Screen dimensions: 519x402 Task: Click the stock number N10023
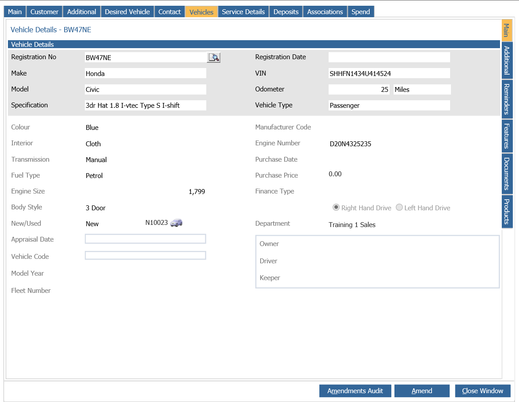156,223
